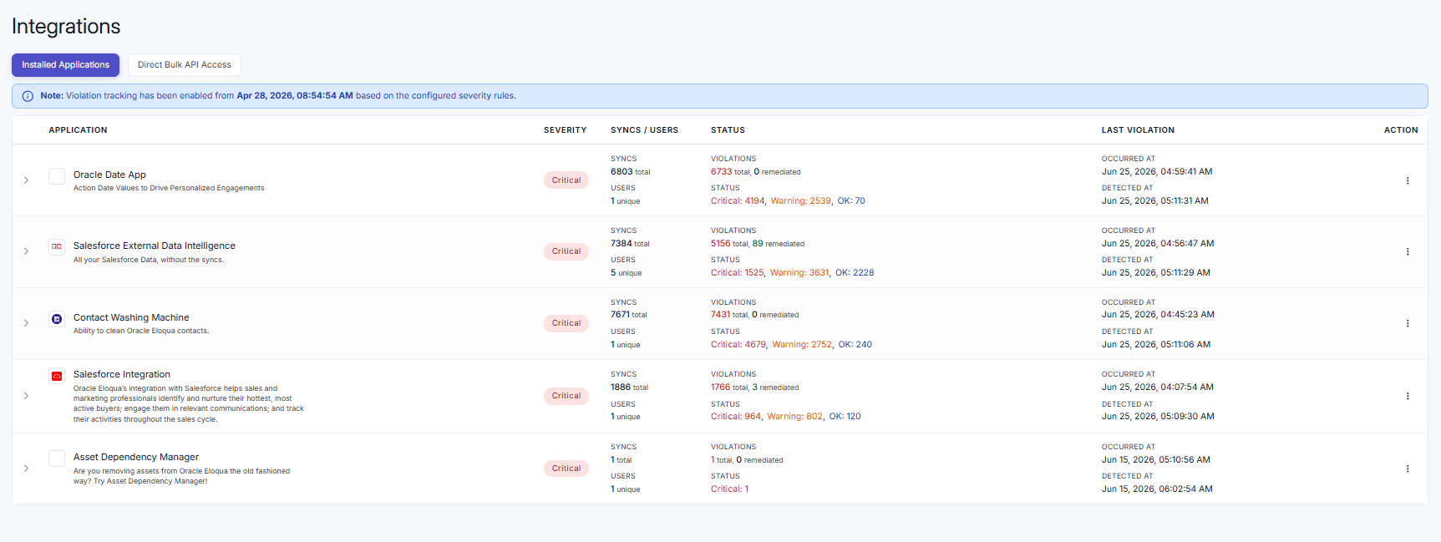1441x542 pixels.
Task: Select the Oracle Date App name
Action: click(109, 175)
